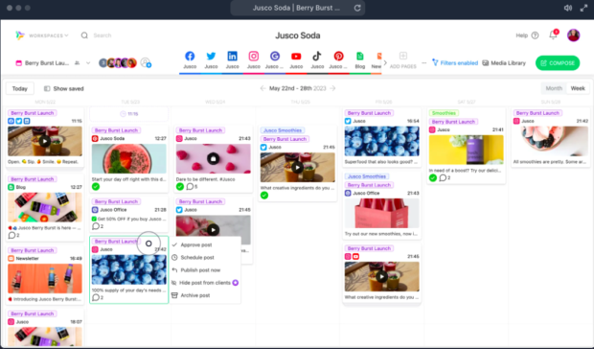Toggle the Show saved option
Image resolution: width=594 pixels, height=349 pixels.
click(x=63, y=88)
